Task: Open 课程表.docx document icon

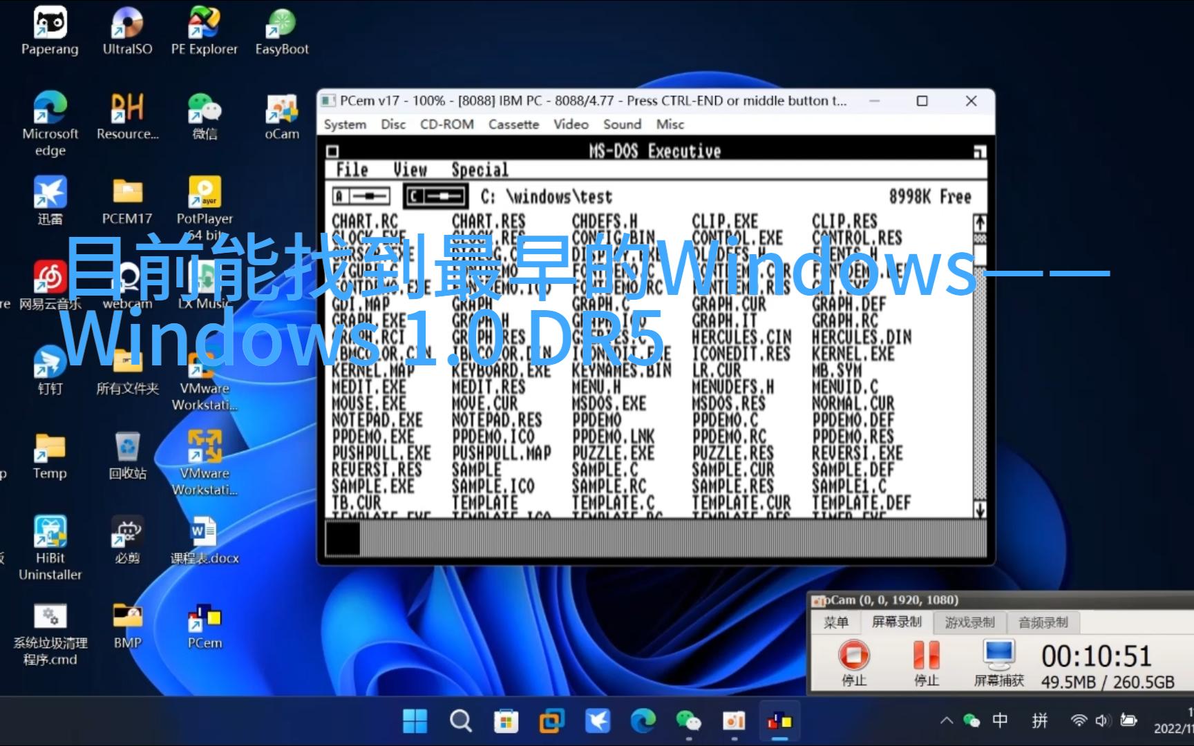Action: (x=205, y=540)
